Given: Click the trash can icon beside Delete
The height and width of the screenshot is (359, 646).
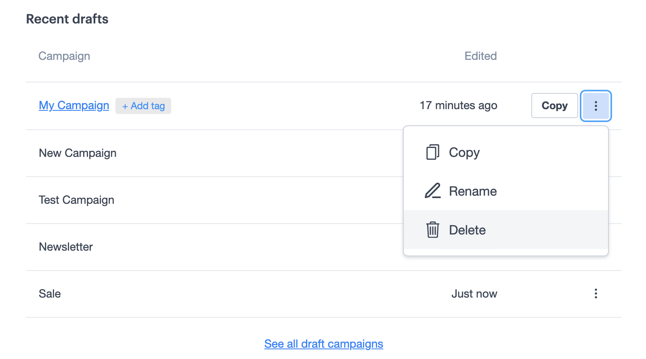Looking at the screenshot, I should [432, 230].
